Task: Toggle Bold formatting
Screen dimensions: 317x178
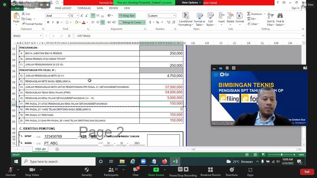Action: (x=48, y=22)
